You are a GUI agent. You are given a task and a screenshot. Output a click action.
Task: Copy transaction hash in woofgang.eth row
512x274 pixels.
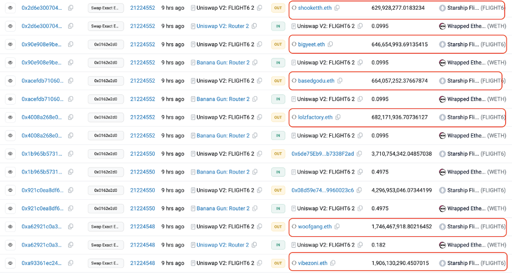pos(71,227)
